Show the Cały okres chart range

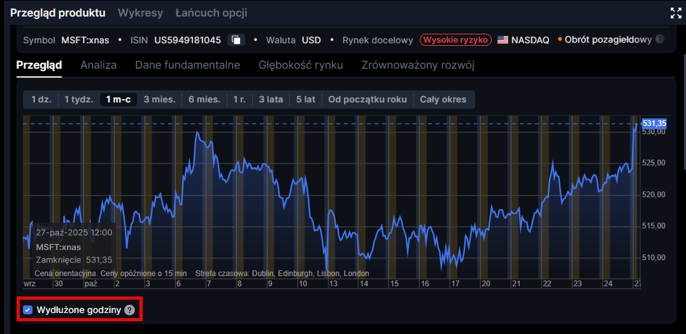(x=443, y=99)
